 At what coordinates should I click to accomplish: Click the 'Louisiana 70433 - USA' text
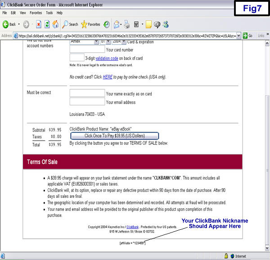pyautogui.click(x=87, y=114)
